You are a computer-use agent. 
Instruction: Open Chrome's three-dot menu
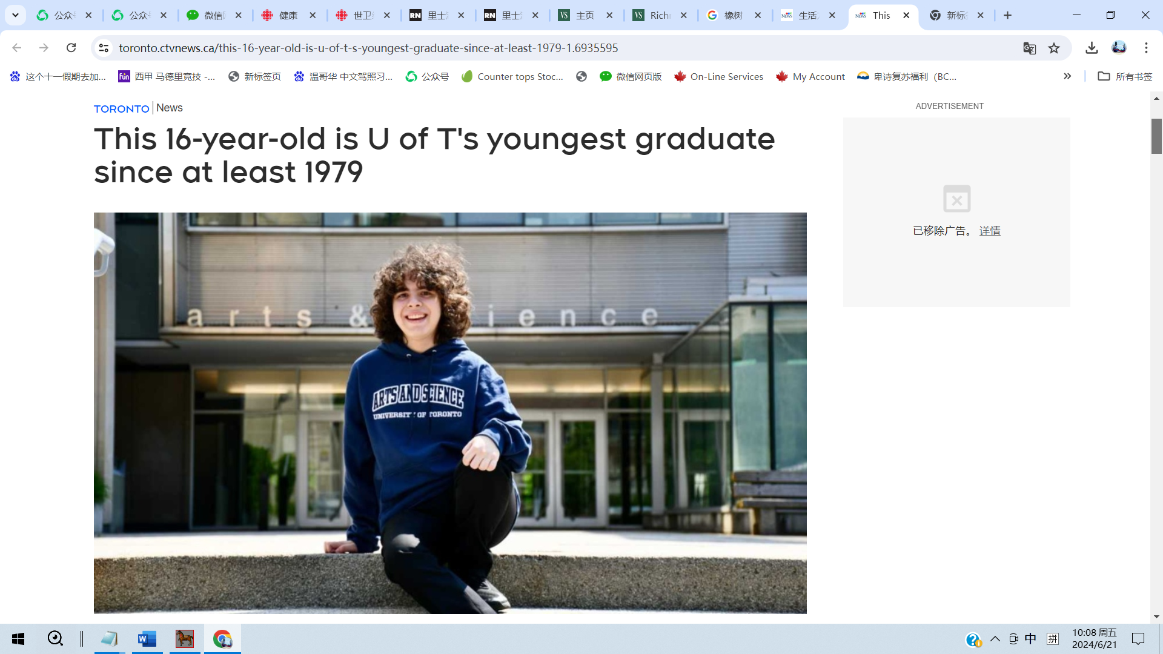(1146, 48)
